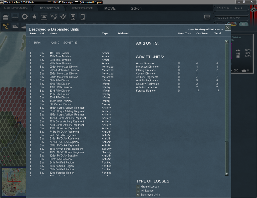Open the weather map icon
This screenshot has height=198, width=257.
(44, 17)
